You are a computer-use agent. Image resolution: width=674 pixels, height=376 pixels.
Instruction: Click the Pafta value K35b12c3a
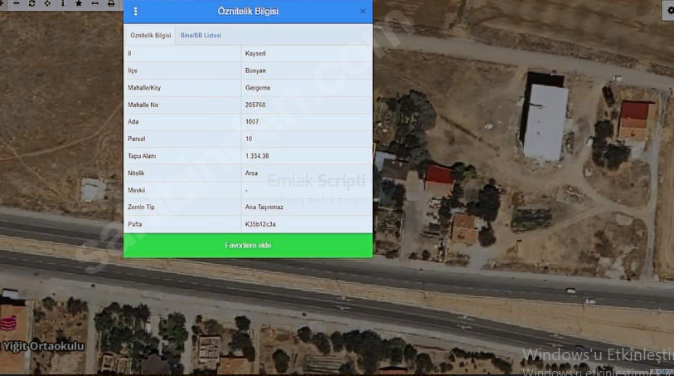307,224
